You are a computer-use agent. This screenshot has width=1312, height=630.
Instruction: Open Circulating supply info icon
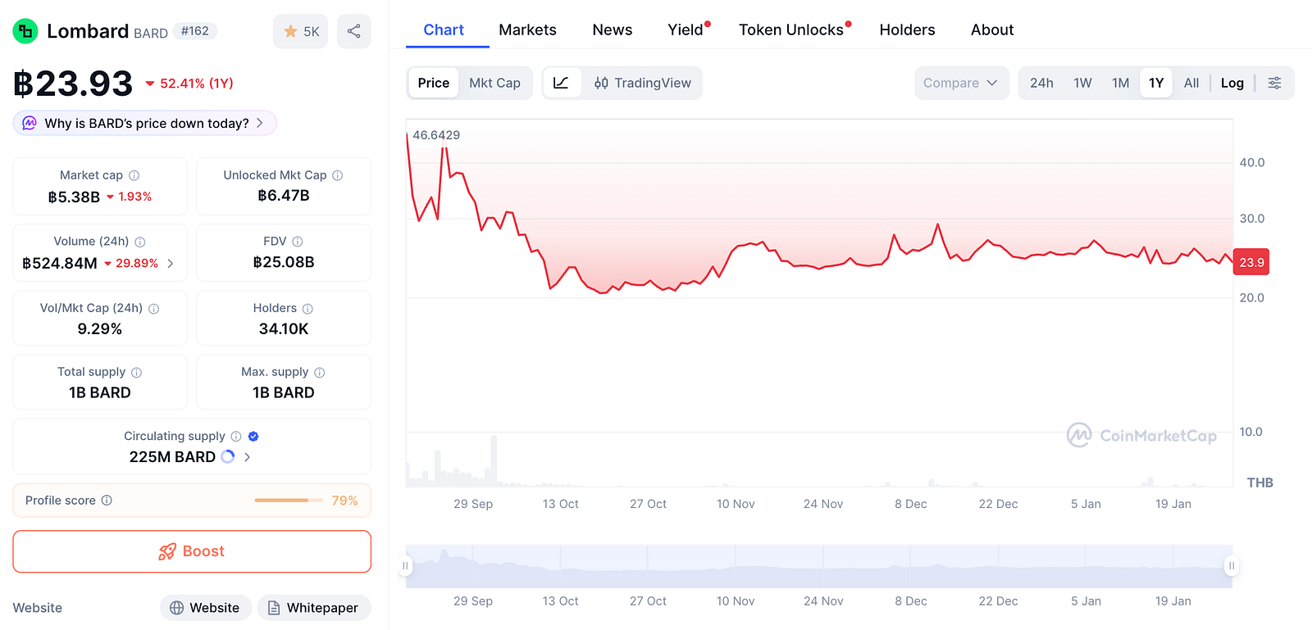pyautogui.click(x=236, y=437)
